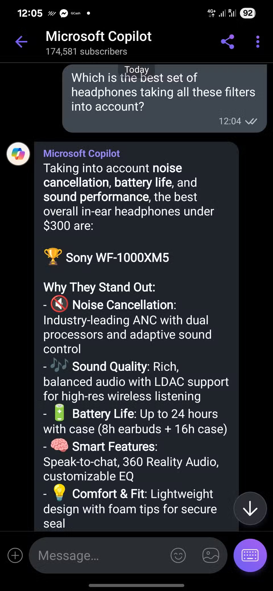Tap the purple keyboard button
The width and height of the screenshot is (273, 591).
(250, 555)
